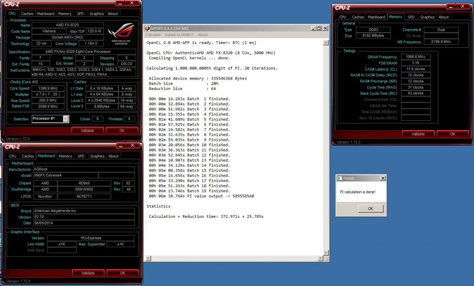The image size is (474, 286).
Task: Click the Bank Cycle Time value "43 clocks"
Action: [416, 93]
